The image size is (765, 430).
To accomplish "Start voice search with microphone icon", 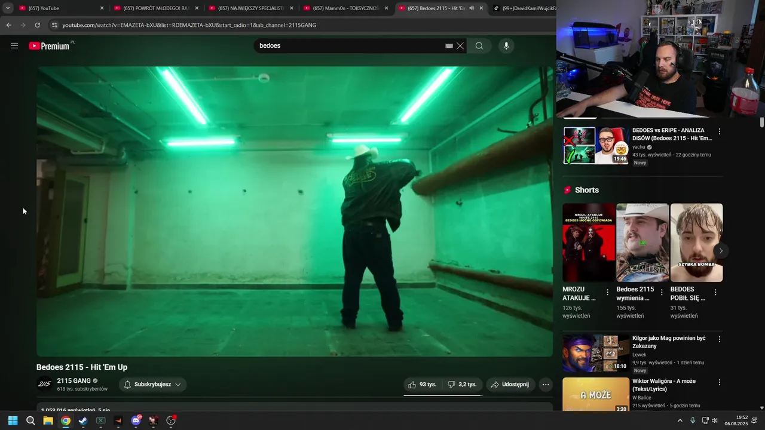I will tap(506, 46).
